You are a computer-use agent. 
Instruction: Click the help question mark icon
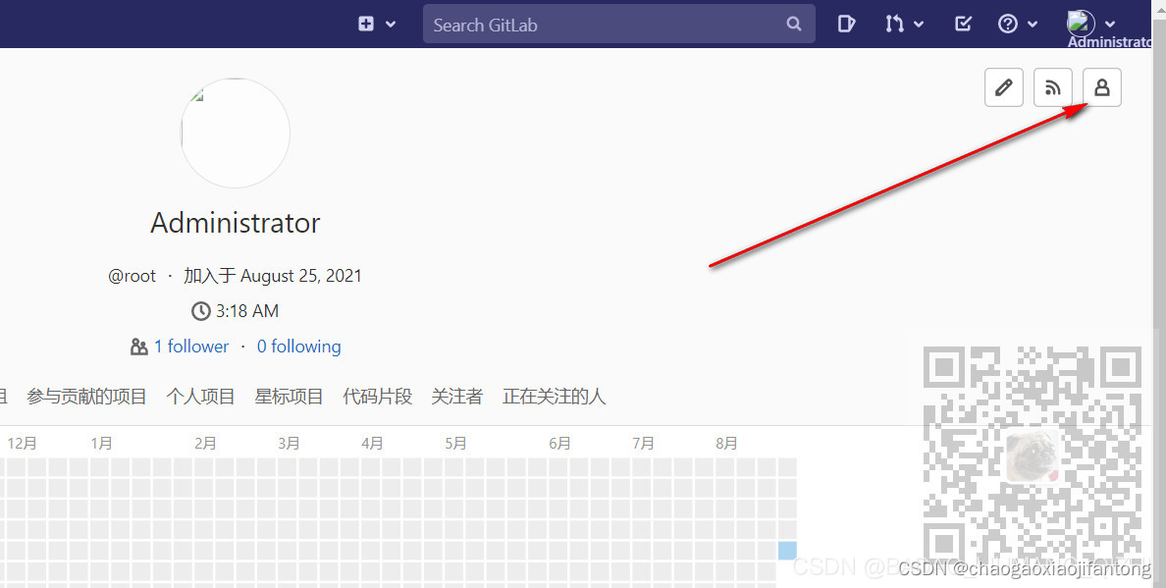click(x=1010, y=23)
